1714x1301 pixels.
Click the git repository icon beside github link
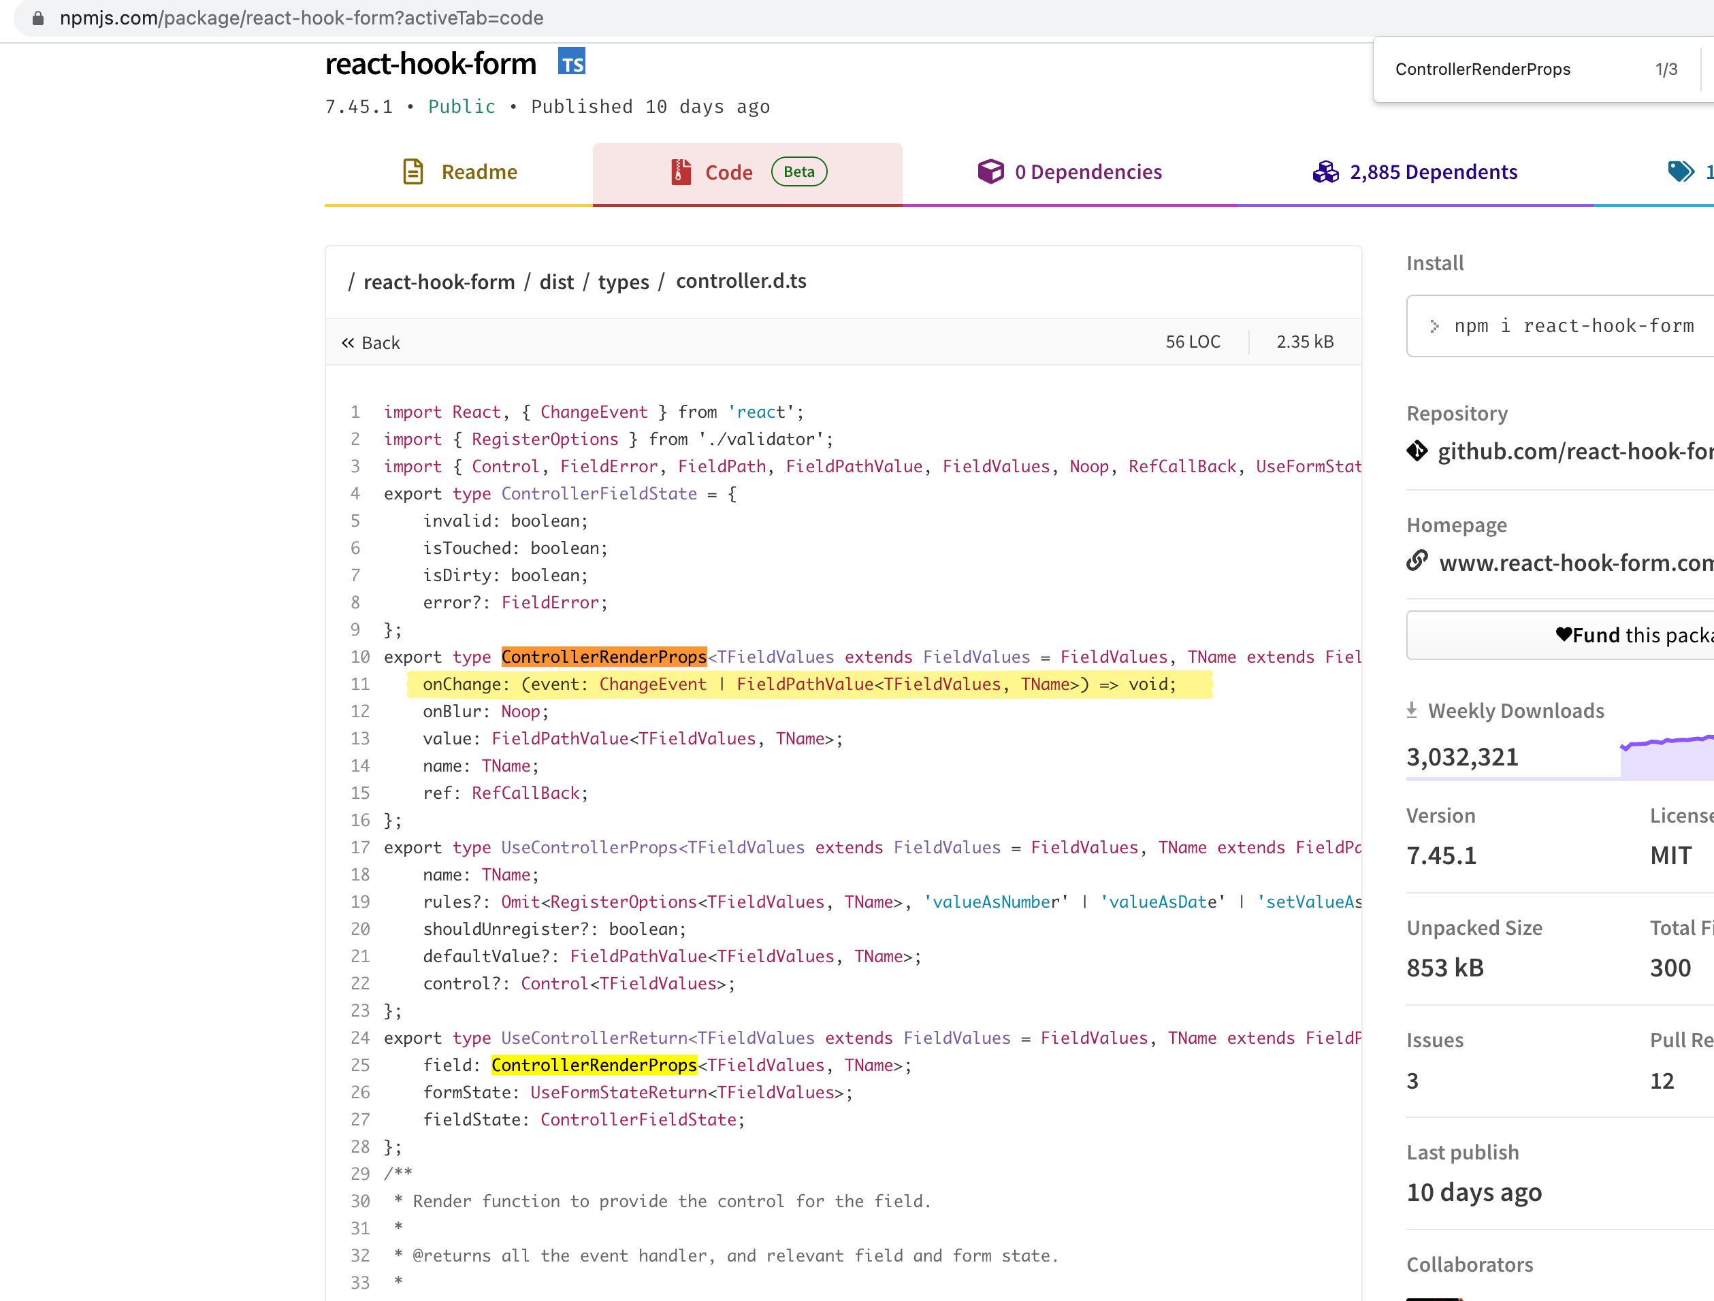1417,452
